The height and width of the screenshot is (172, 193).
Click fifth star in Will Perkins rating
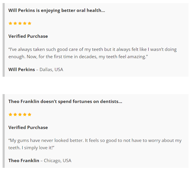(x=30, y=23)
